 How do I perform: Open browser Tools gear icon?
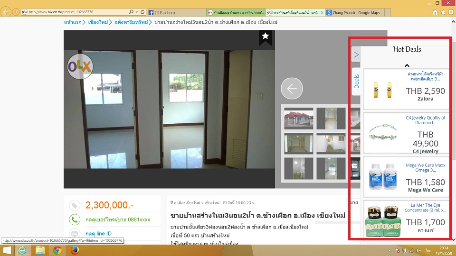[451, 12]
